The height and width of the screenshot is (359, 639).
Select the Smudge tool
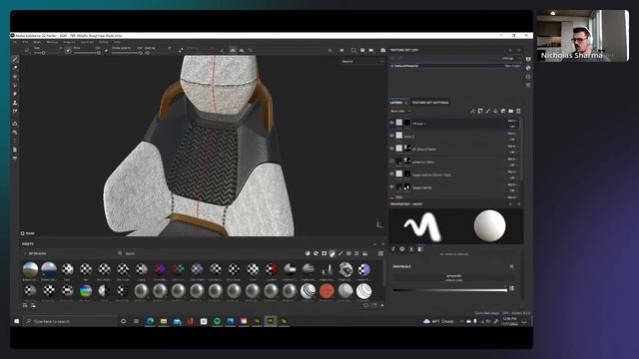pos(15,94)
